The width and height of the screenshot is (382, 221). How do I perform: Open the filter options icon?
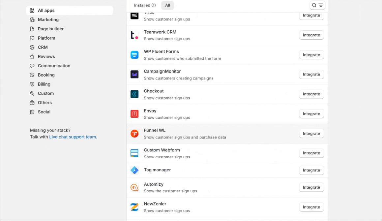[x=321, y=5]
